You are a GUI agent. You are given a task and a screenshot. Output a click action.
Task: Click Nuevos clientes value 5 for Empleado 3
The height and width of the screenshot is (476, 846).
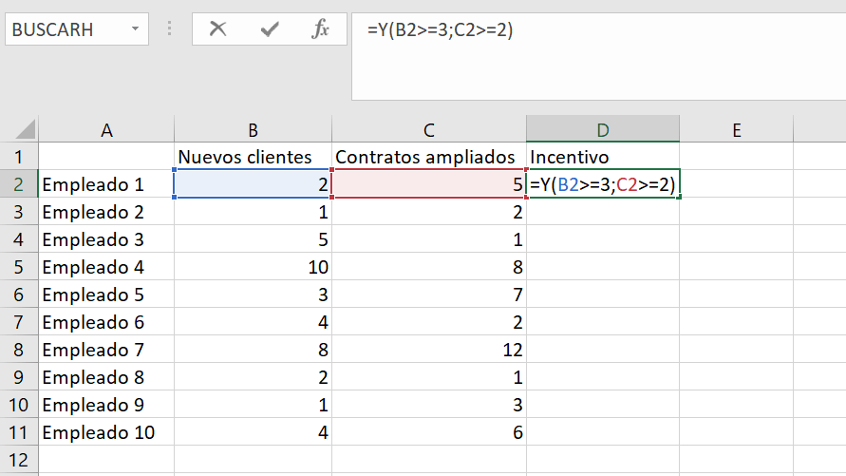coord(254,239)
